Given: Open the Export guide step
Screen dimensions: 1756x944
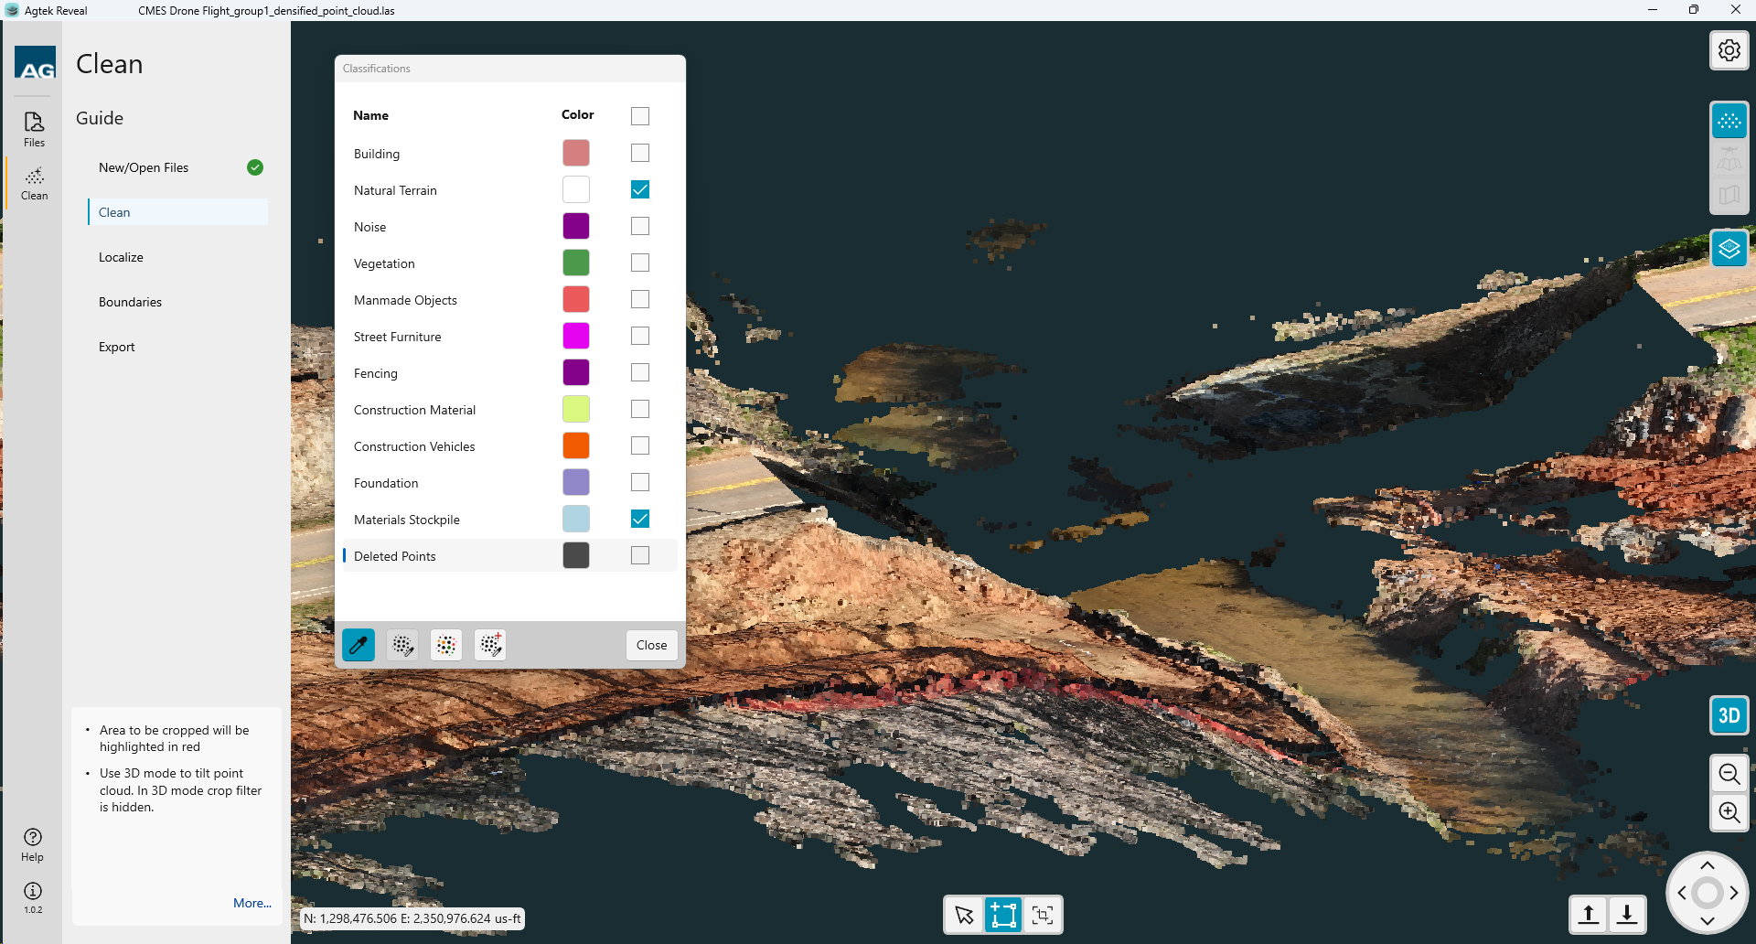Looking at the screenshot, I should (117, 347).
